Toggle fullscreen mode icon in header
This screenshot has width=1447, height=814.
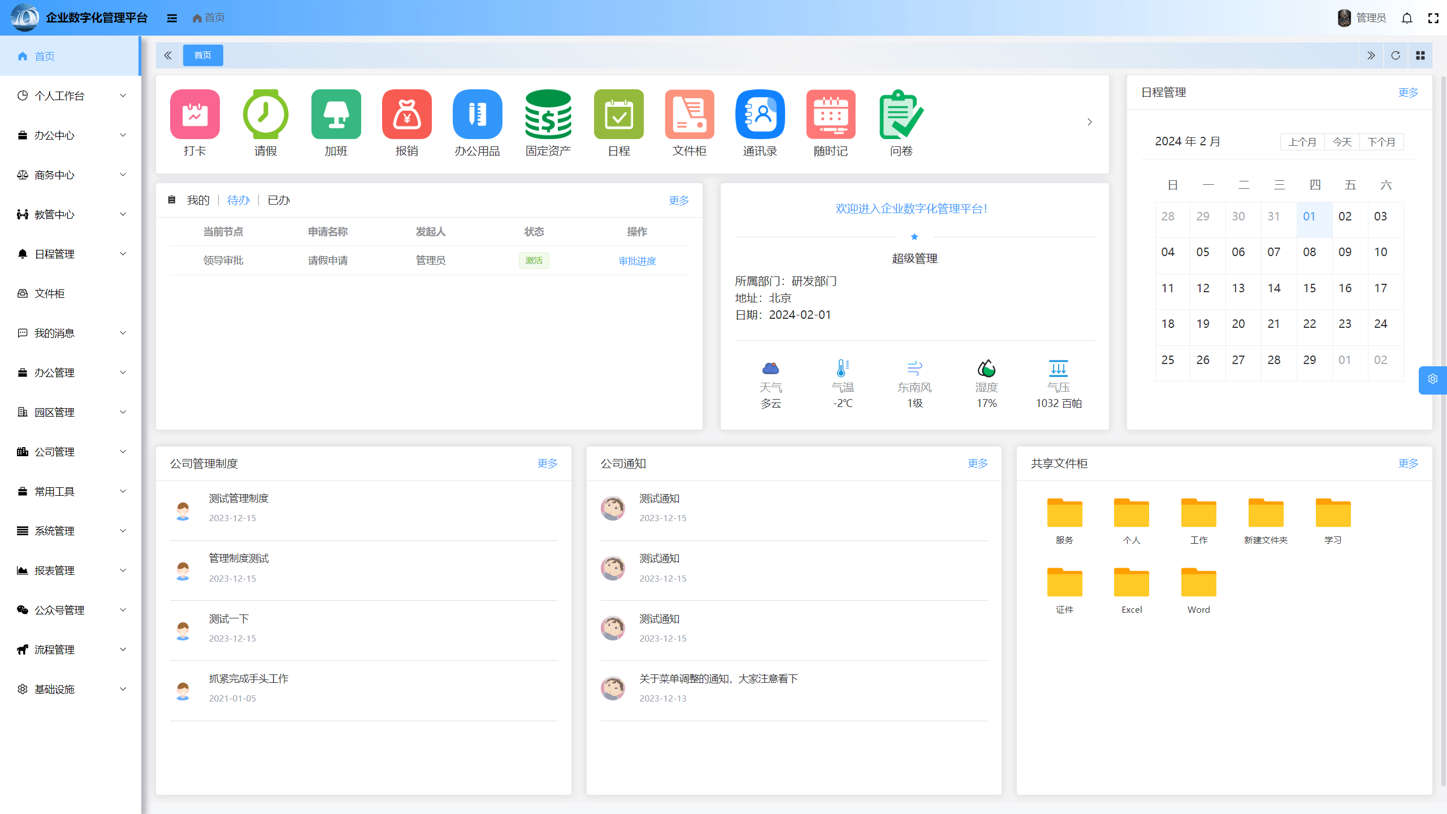point(1433,18)
